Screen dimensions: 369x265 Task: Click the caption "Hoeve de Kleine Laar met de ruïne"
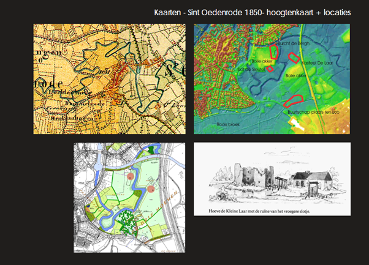pyautogui.click(x=259, y=211)
